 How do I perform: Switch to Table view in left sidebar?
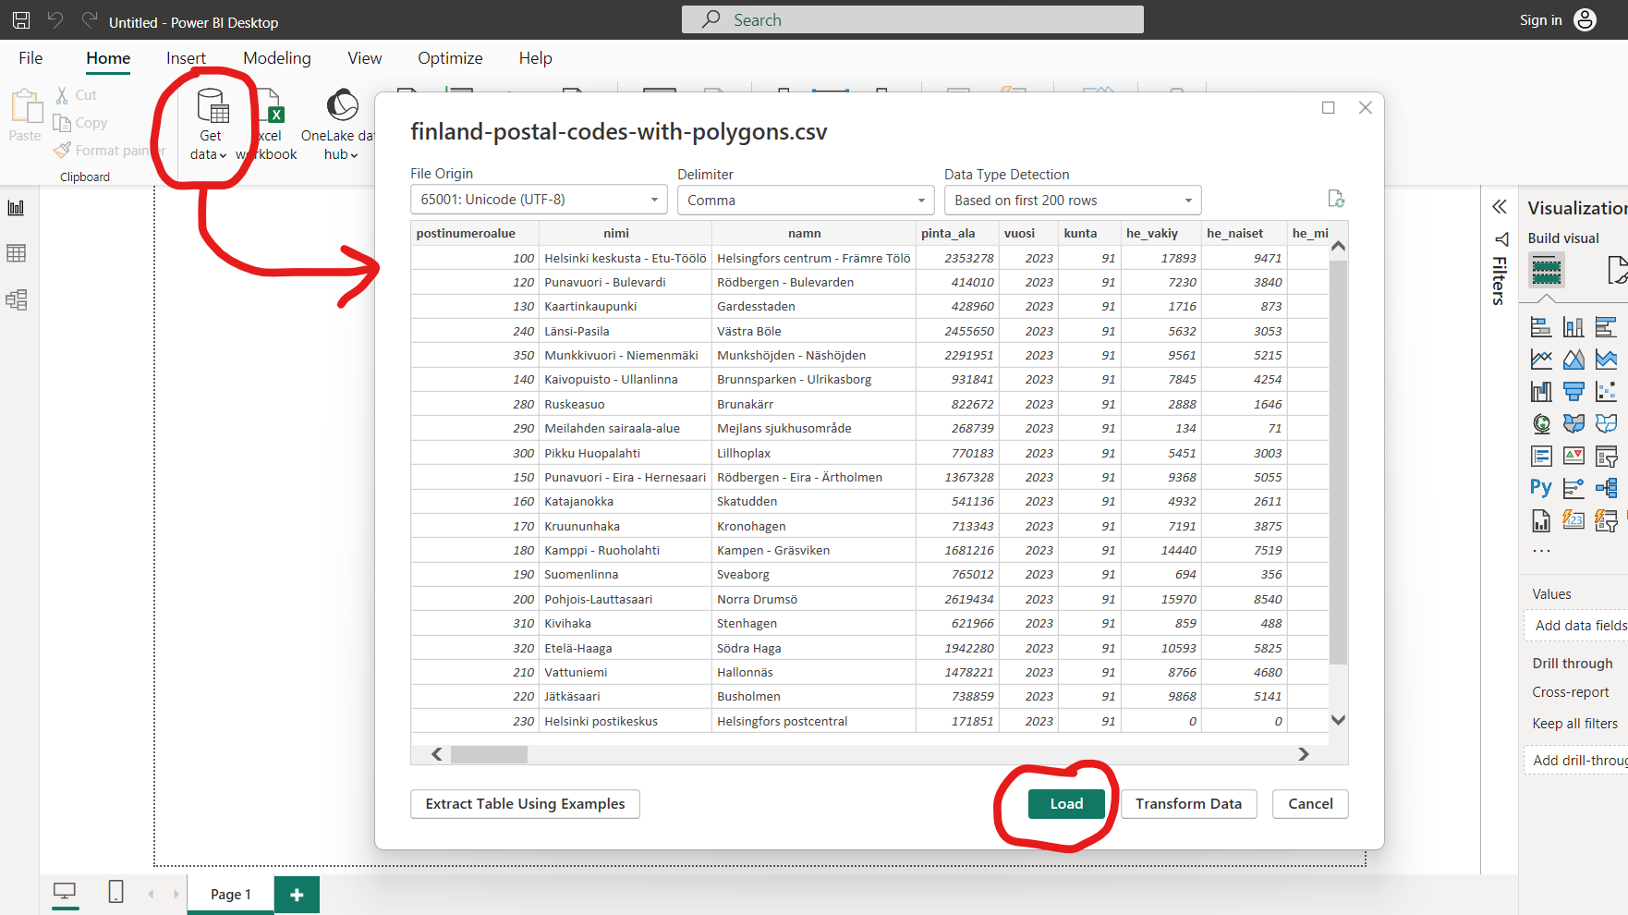coord(16,253)
